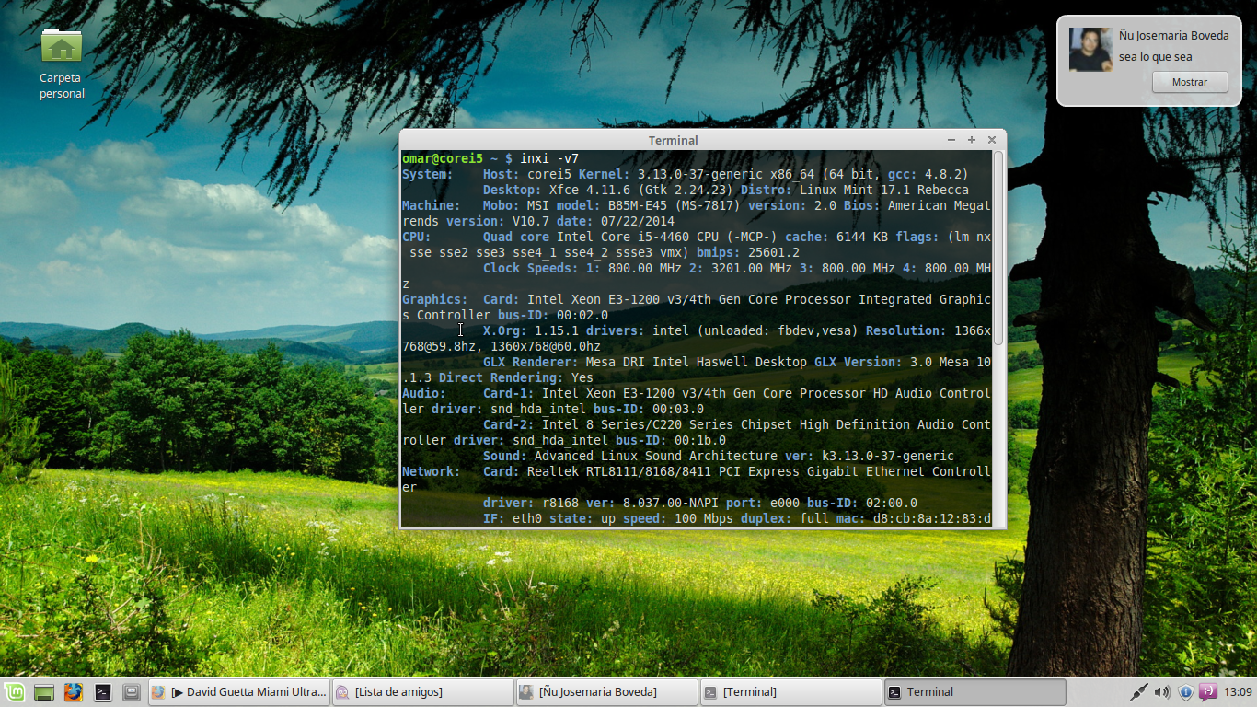Click Mostrar in the chat notification
The width and height of the screenshot is (1257, 707).
tap(1190, 82)
